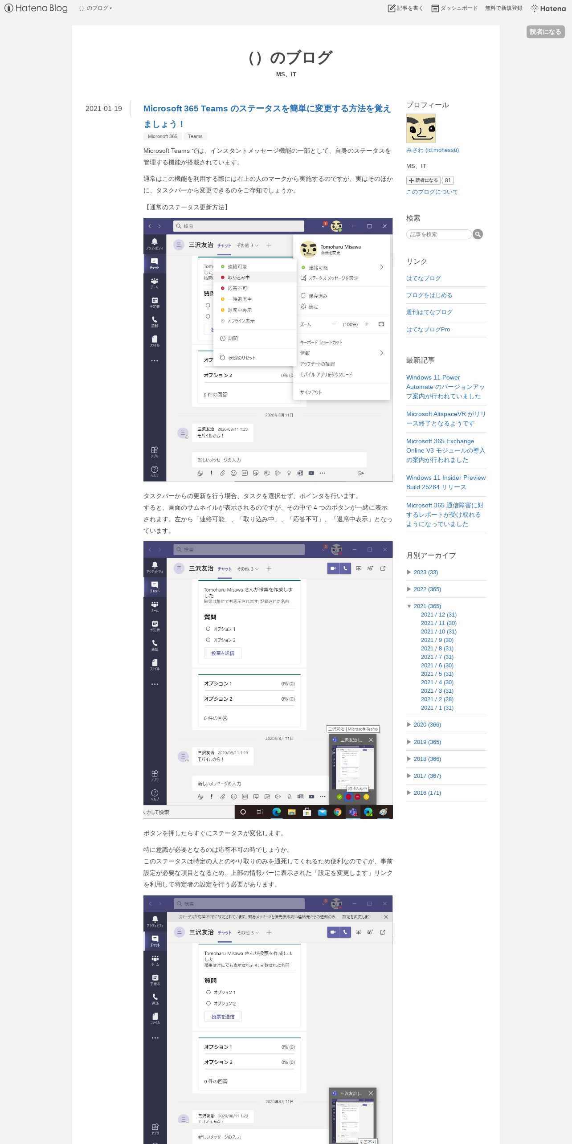Click the profile avatar image
572x1144 pixels.
[421, 128]
